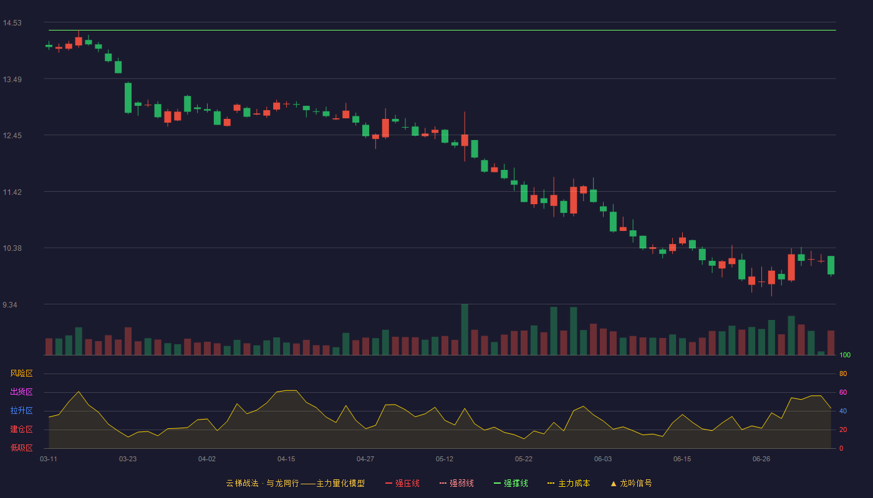The height and width of the screenshot is (498, 873).
Task: Click the 06-15 date axis label
Action: tap(682, 459)
